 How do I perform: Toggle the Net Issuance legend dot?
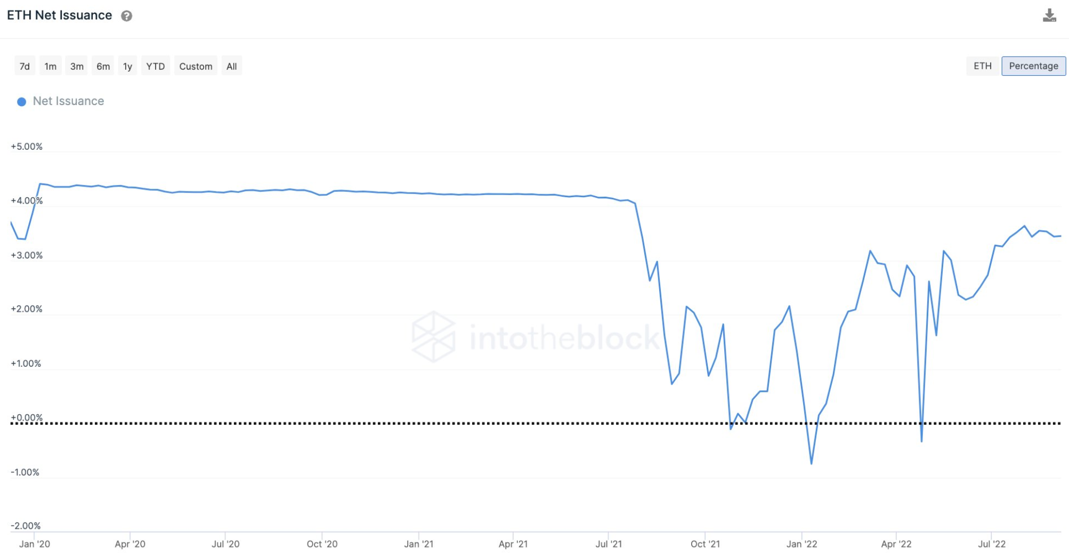[21, 102]
